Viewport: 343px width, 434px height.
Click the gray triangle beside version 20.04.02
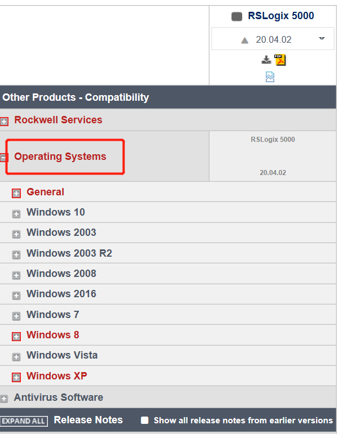click(x=244, y=40)
